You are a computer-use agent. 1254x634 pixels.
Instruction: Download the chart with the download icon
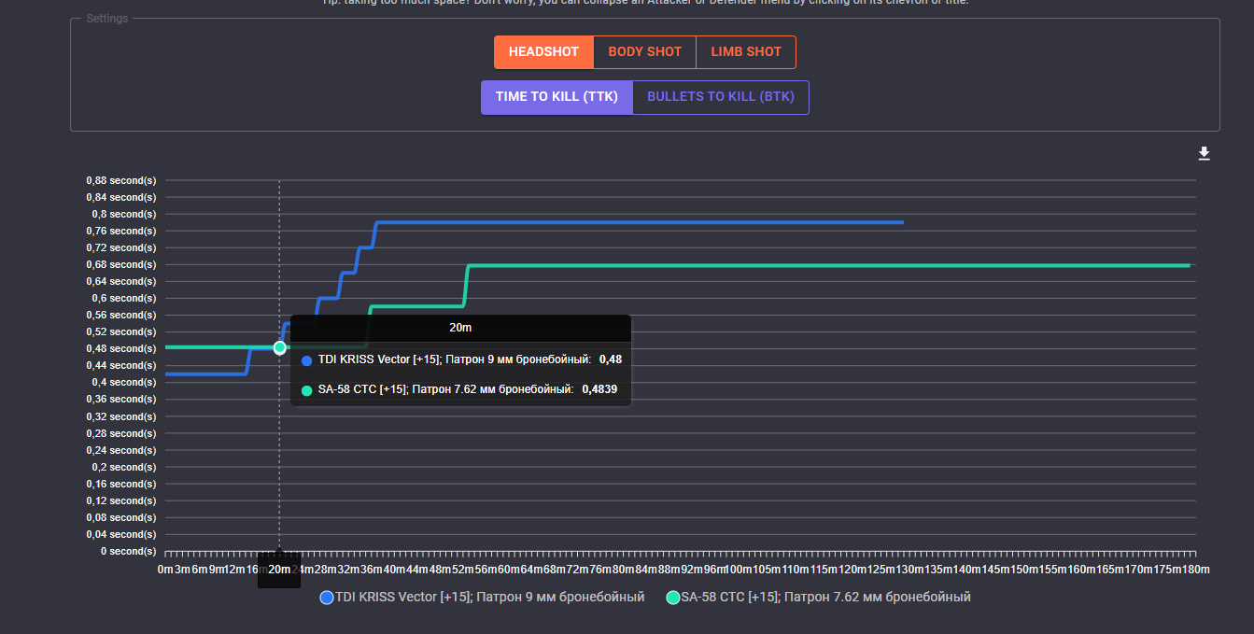[1204, 154]
